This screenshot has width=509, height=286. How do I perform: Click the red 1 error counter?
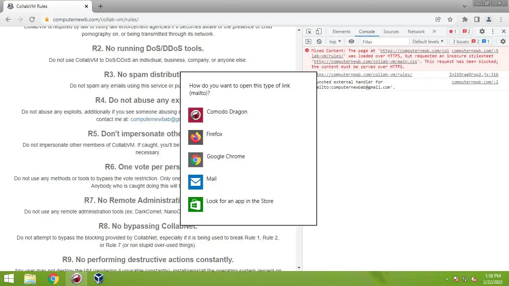tap(453, 32)
